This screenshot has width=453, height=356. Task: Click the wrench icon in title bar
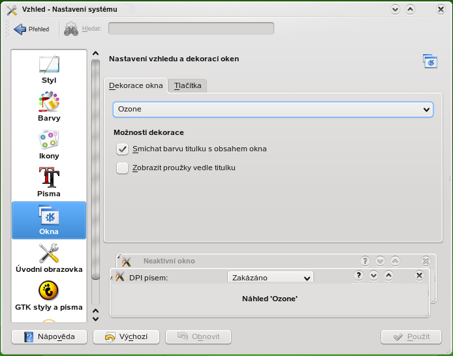click(12, 10)
